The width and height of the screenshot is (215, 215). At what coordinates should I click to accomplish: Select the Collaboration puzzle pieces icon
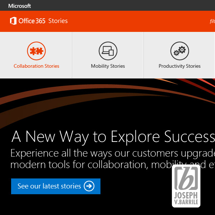click(x=36, y=51)
